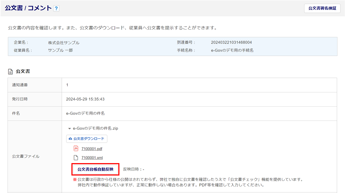This screenshot has width=345, height=193.
Task: Open the 7100001.pdf link
Action: point(92,149)
